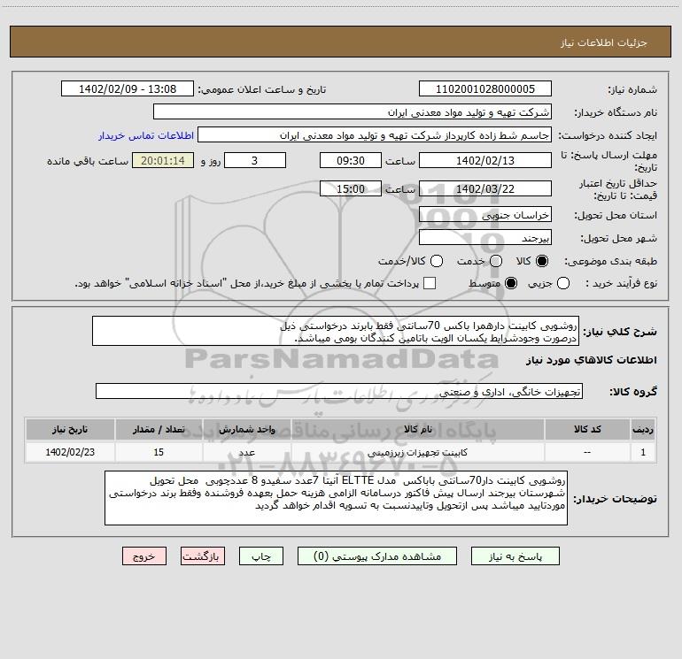Click the واحد شمارش column header

246,430
